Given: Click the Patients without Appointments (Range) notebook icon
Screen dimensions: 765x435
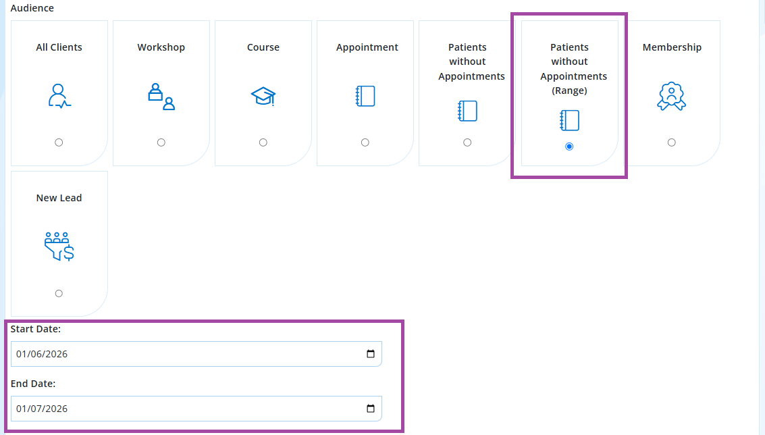Looking at the screenshot, I should [569, 120].
